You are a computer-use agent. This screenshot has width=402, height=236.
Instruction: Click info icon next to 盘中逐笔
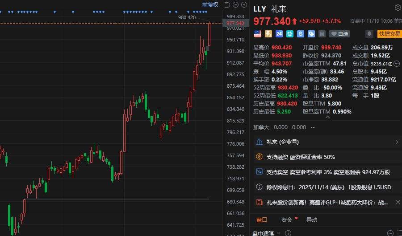coord(288,233)
